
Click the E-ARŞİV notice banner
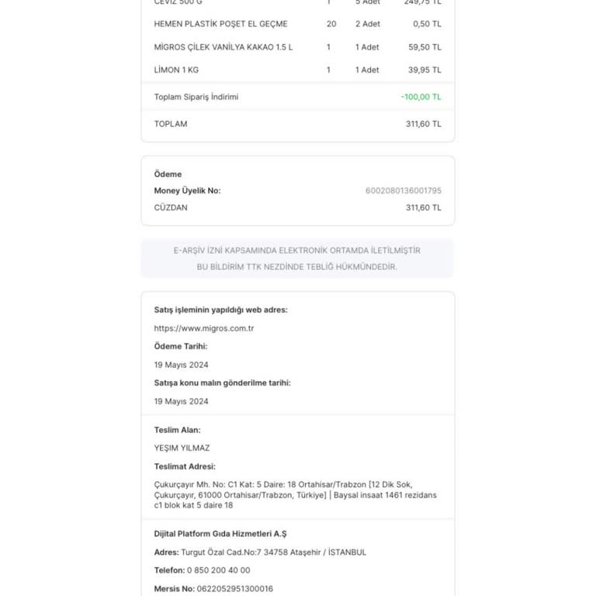[297, 258]
